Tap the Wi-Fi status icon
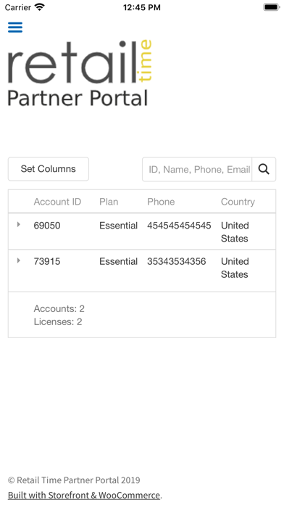Image resolution: width=284 pixels, height=505 pixels. (40, 7)
